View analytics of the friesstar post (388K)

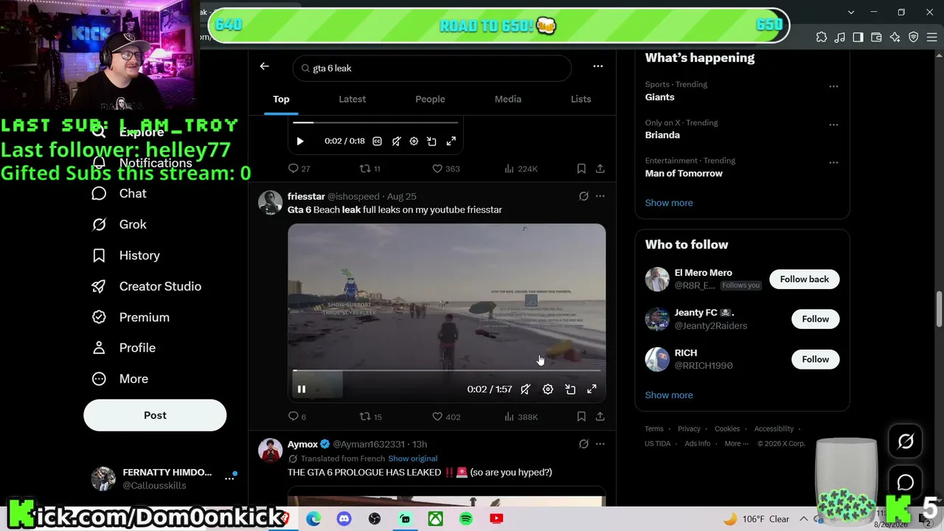pos(521,417)
